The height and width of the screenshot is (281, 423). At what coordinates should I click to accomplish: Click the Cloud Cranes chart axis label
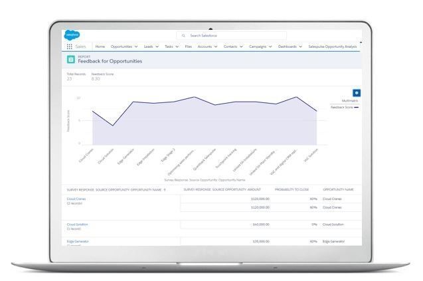pos(86,155)
